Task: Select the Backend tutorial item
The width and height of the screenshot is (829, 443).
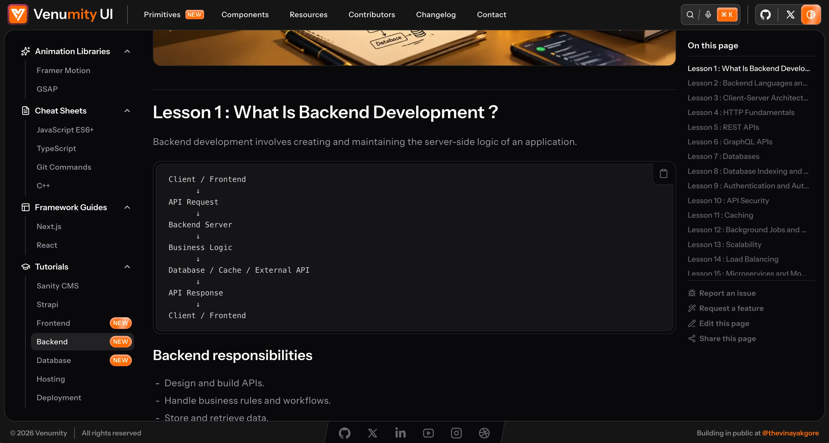Action: 82,342
